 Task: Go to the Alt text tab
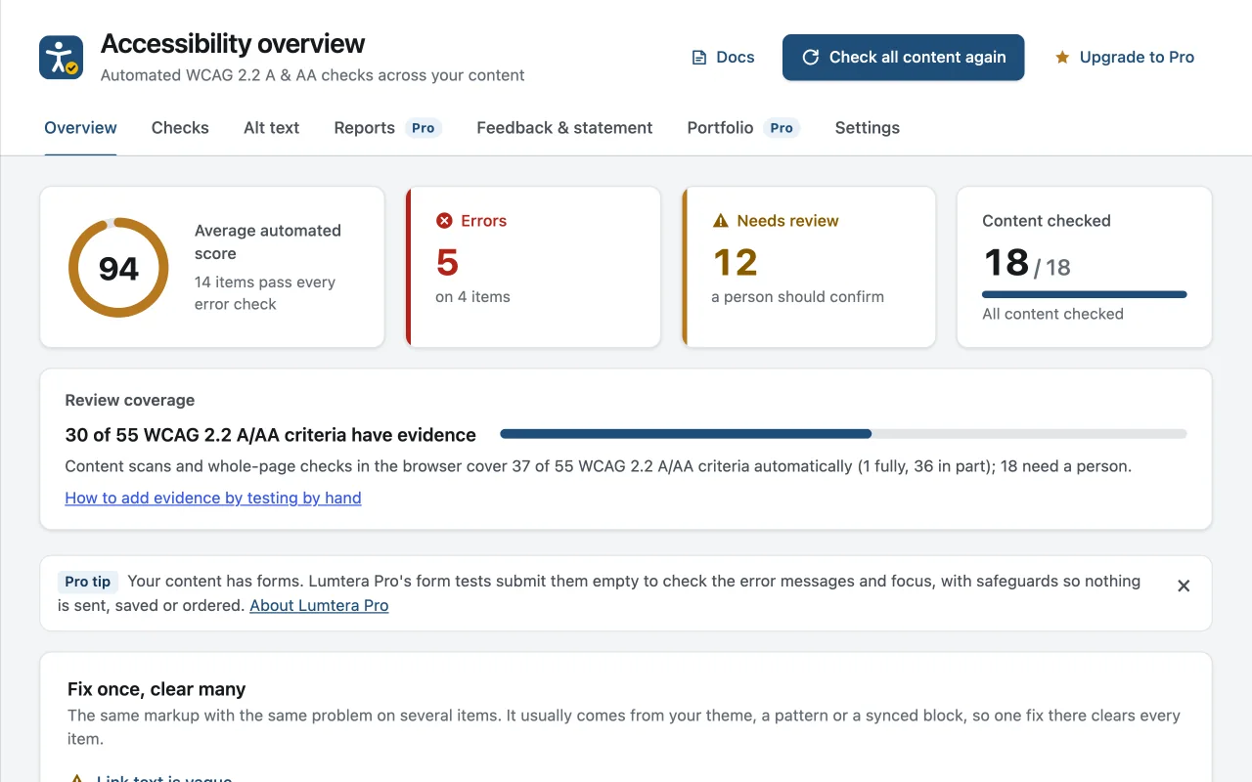click(271, 128)
